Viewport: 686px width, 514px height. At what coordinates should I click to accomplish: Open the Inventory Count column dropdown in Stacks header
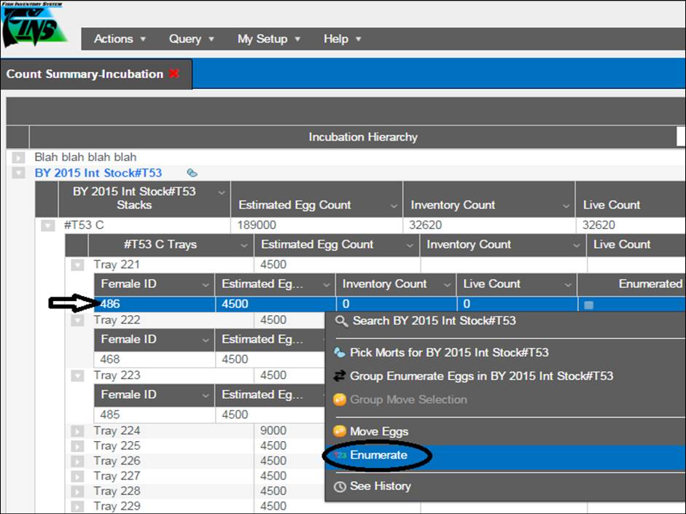(x=566, y=206)
